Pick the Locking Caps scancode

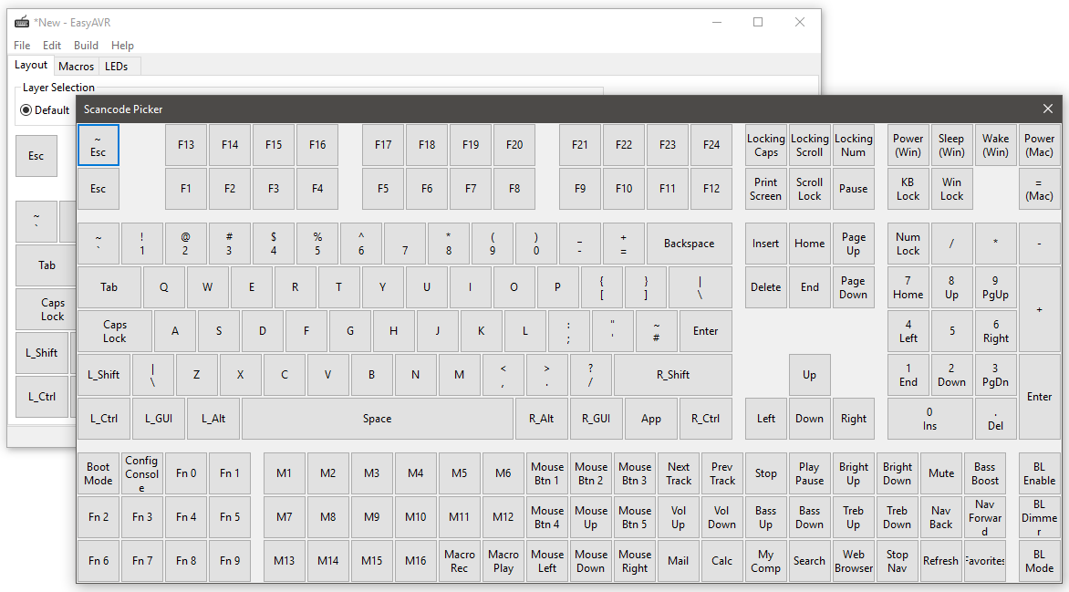tap(766, 145)
